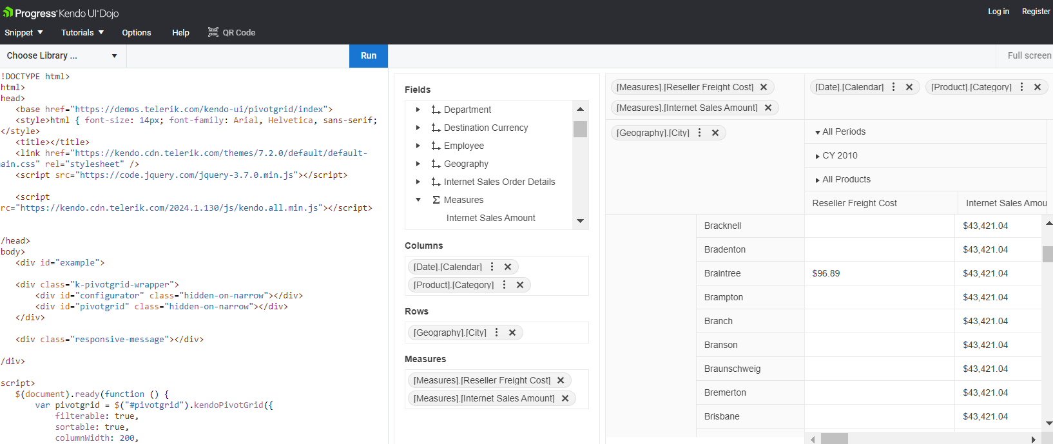Collapse the All Periods column header
The height and width of the screenshot is (444, 1053).
click(x=818, y=132)
